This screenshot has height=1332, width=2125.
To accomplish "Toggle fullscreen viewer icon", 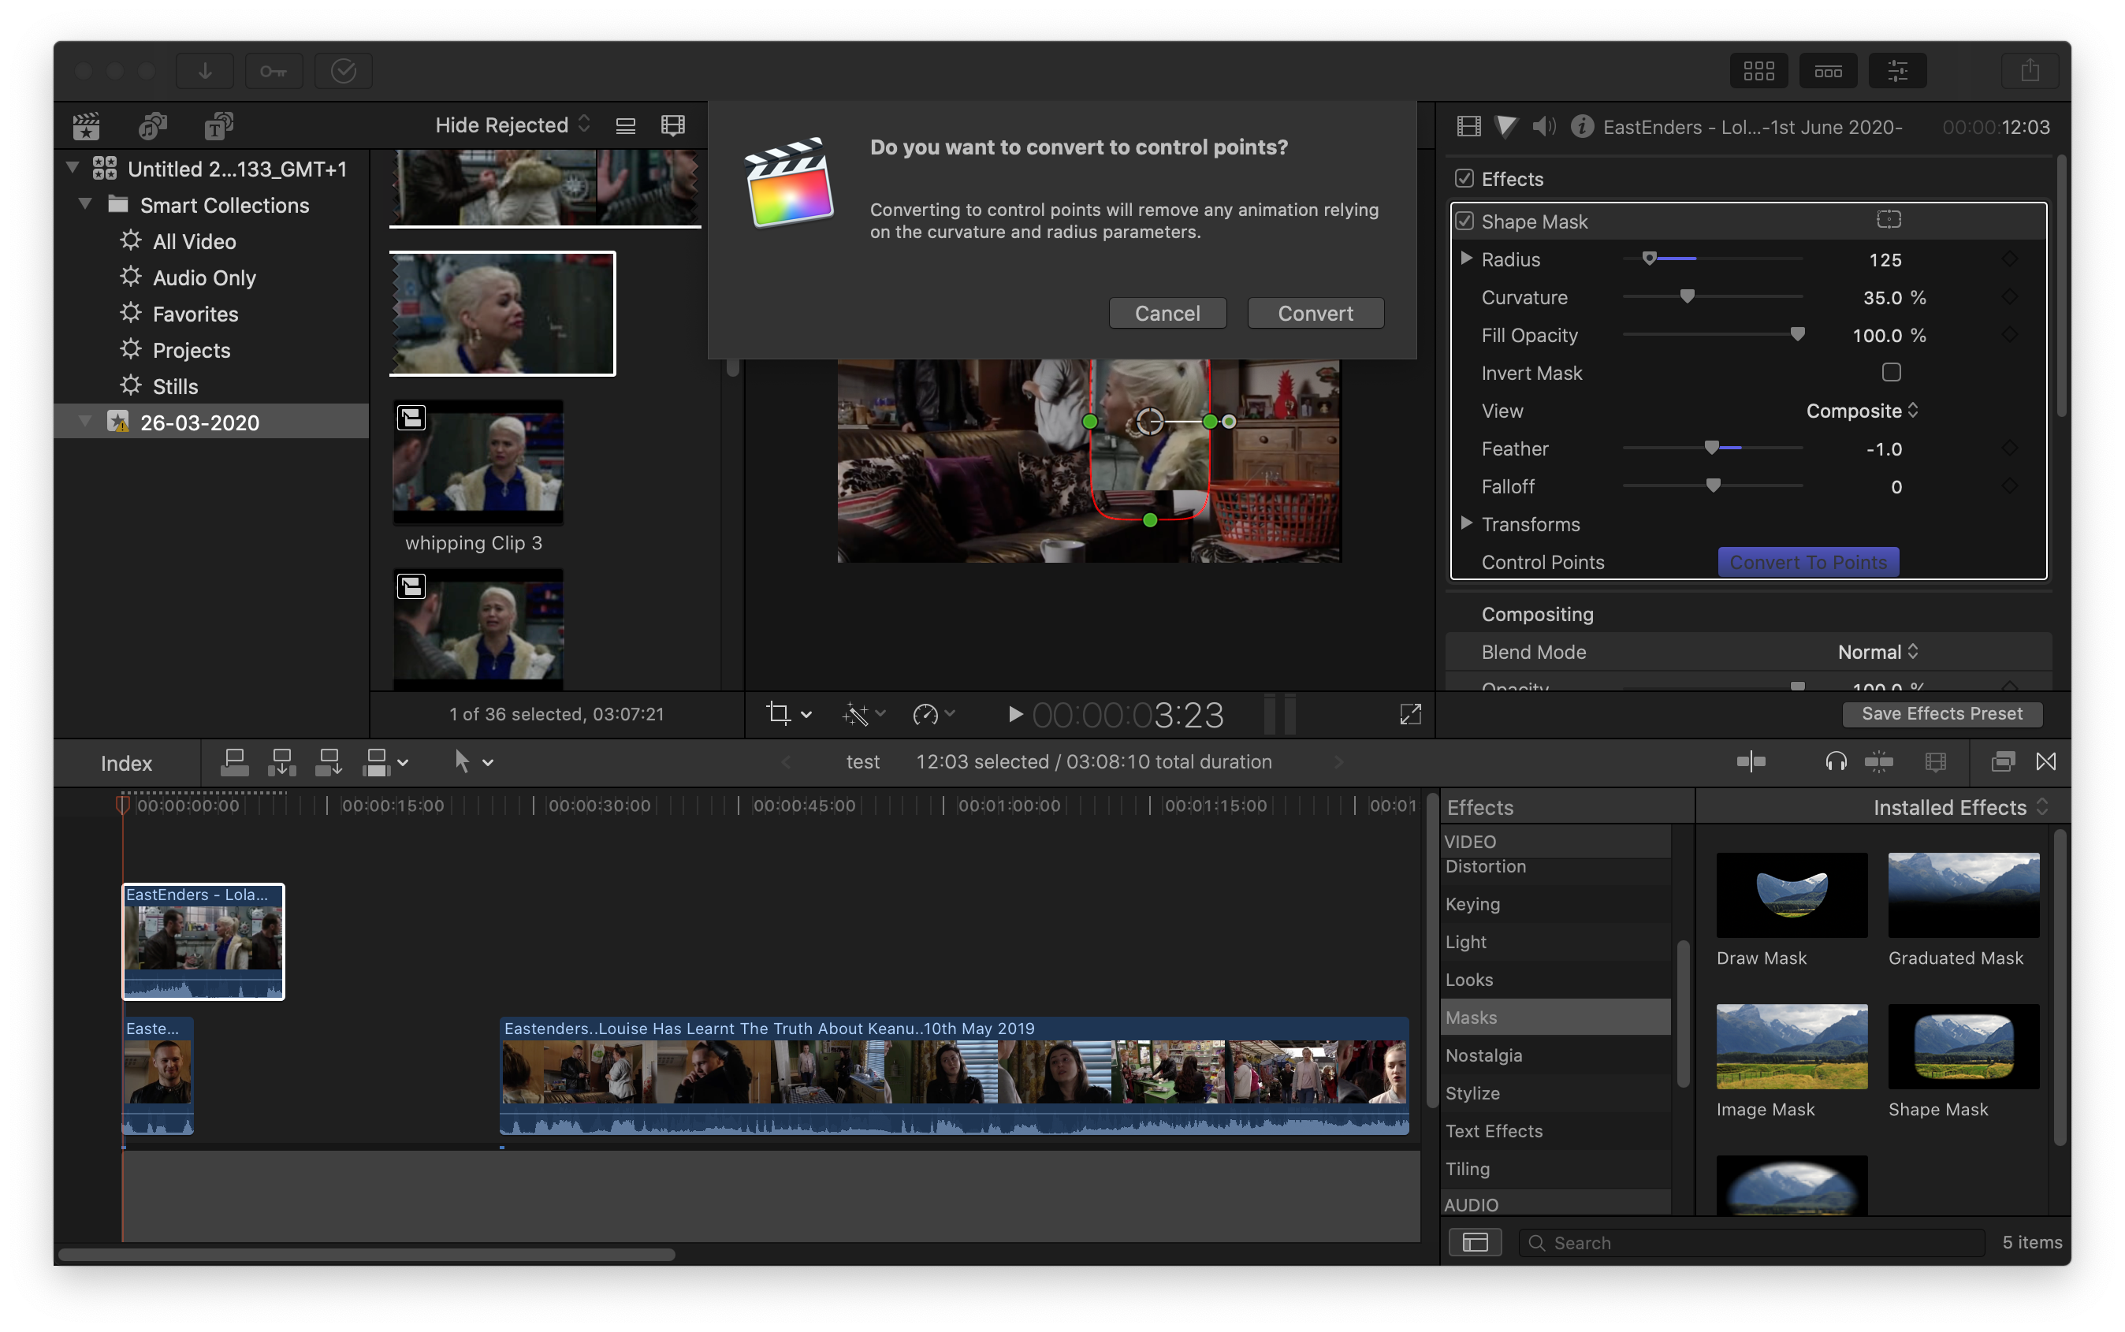I will [x=1409, y=713].
